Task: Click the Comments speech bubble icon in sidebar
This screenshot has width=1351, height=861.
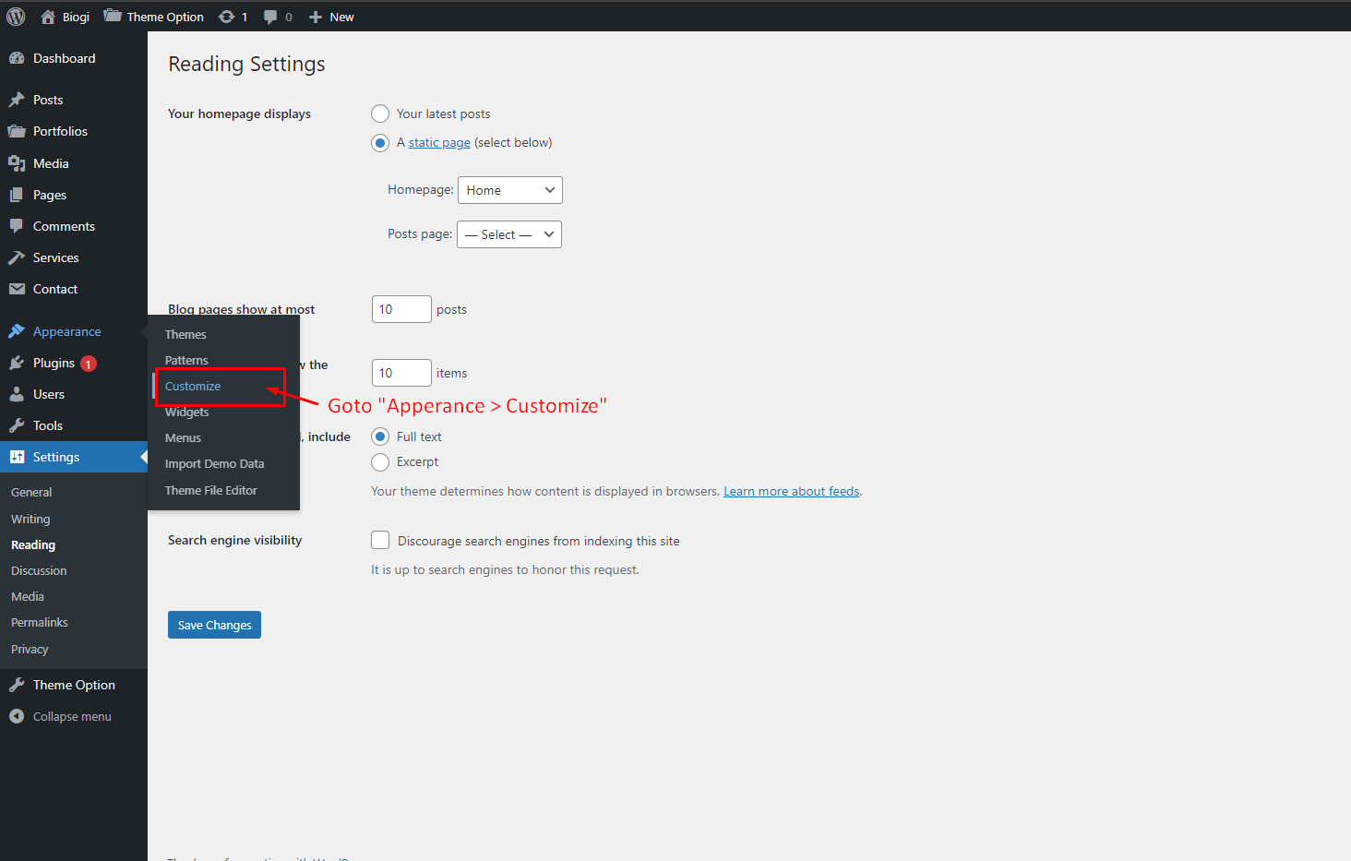Action: click(17, 226)
